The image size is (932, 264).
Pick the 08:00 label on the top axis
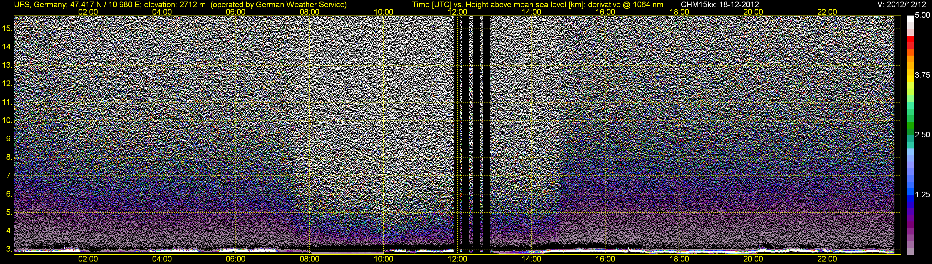point(310,12)
